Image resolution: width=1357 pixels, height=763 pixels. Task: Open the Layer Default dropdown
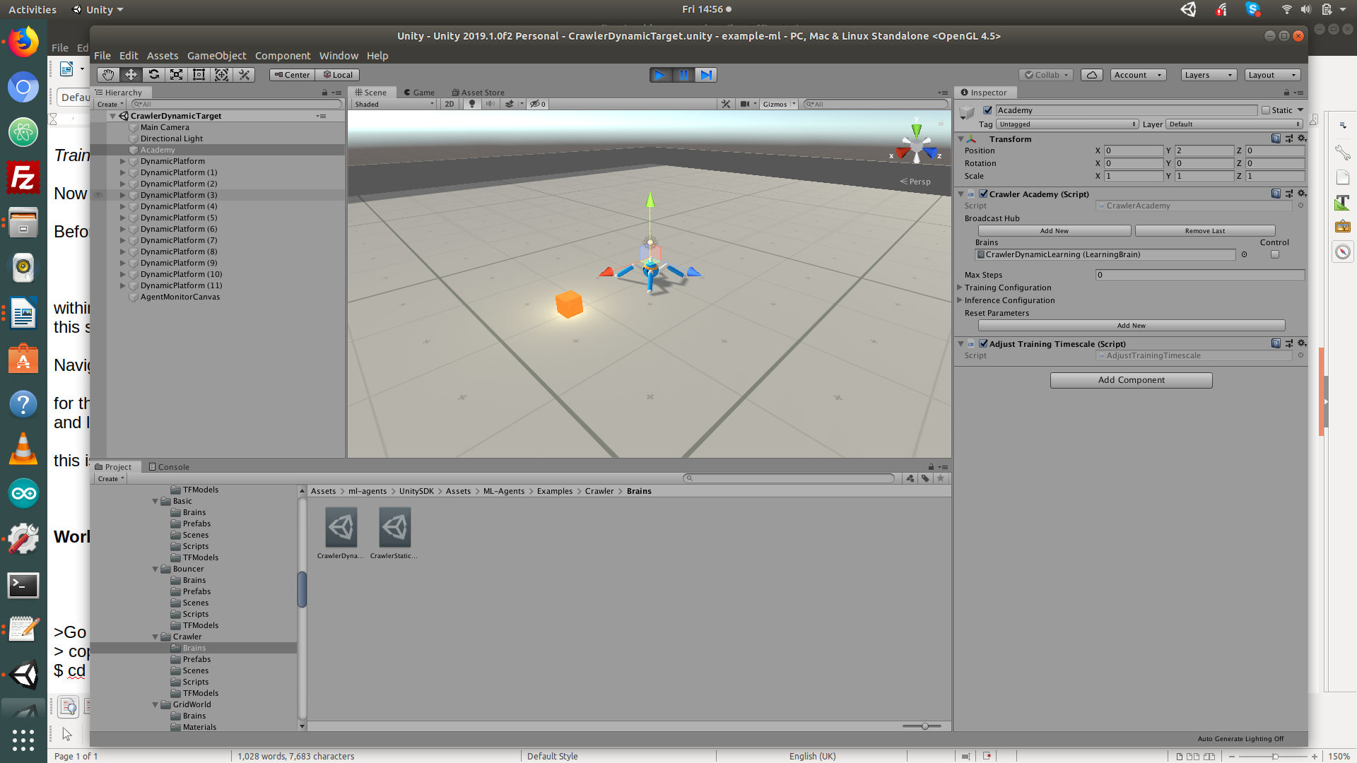tap(1234, 124)
